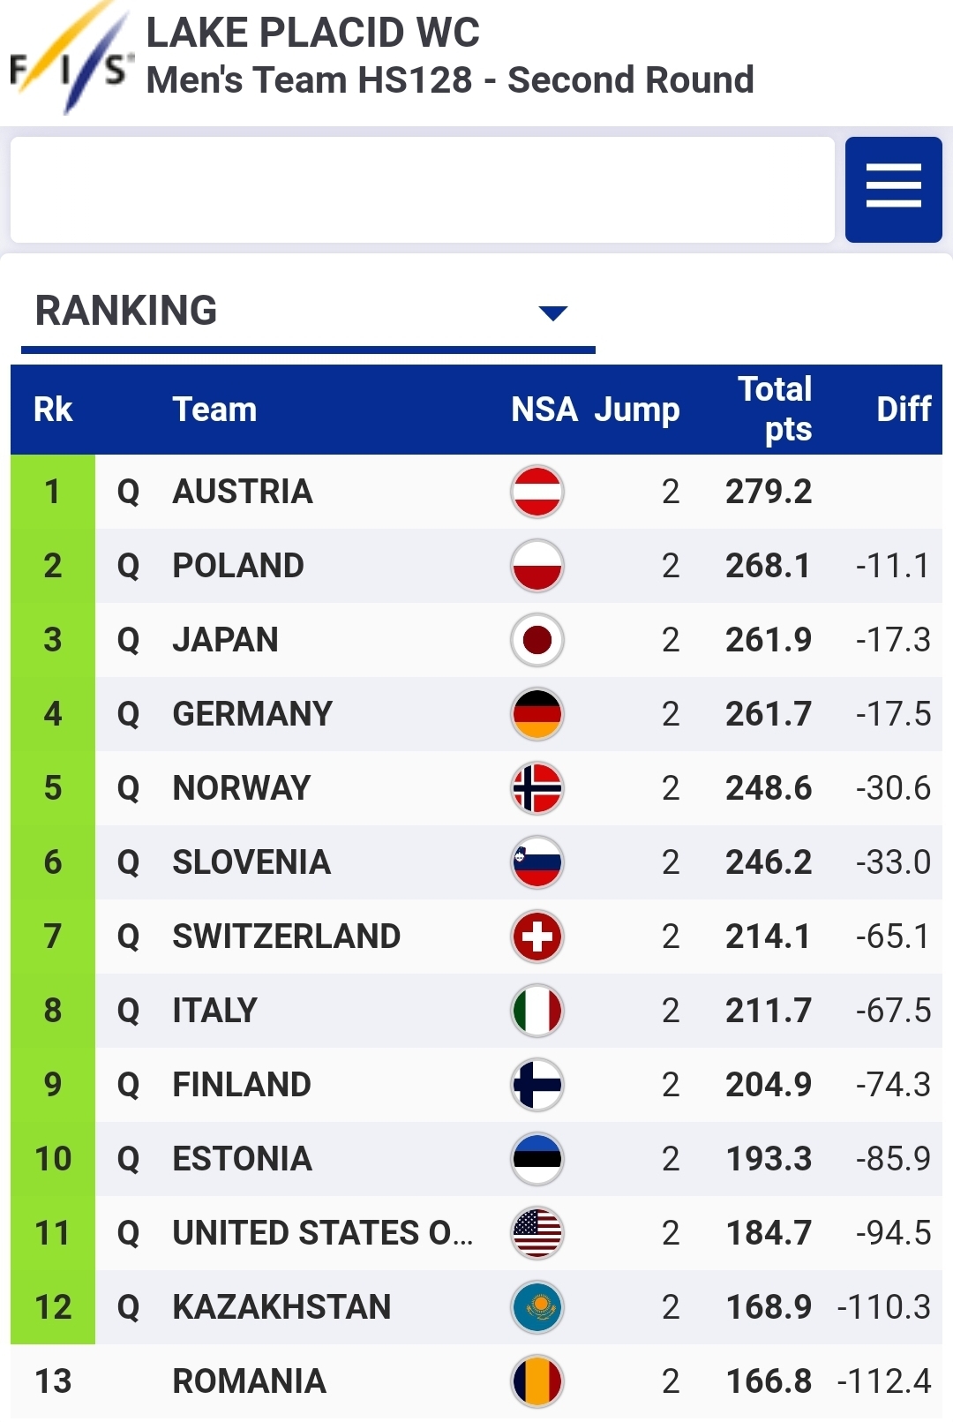This screenshot has width=953, height=1422.
Task: Expand the RANKING dropdown arrow
Action: 552,312
